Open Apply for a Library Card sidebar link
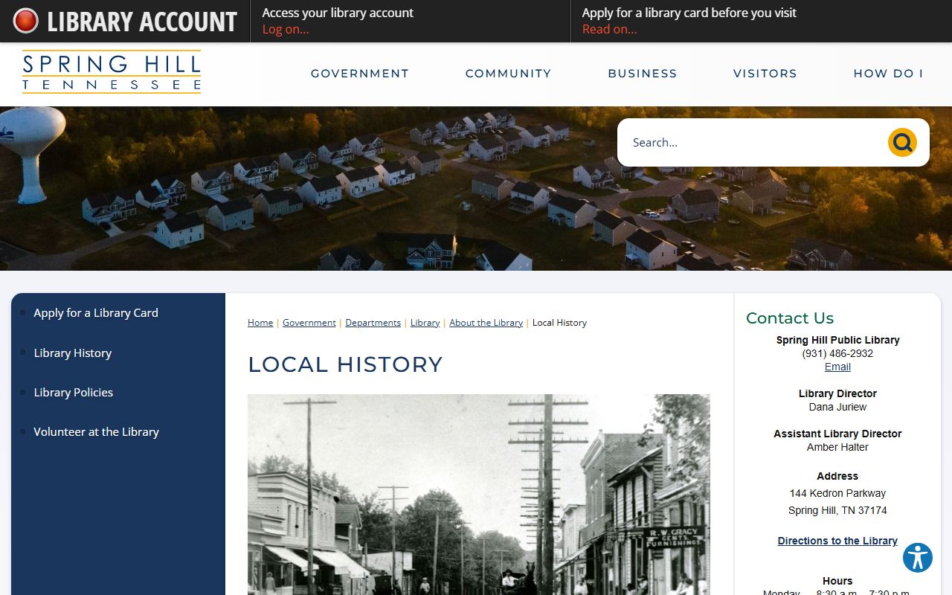This screenshot has height=595, width=952. pyautogui.click(x=96, y=313)
